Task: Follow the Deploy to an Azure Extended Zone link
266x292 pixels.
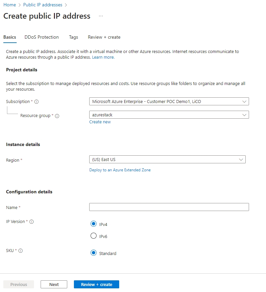Action: coord(120,170)
